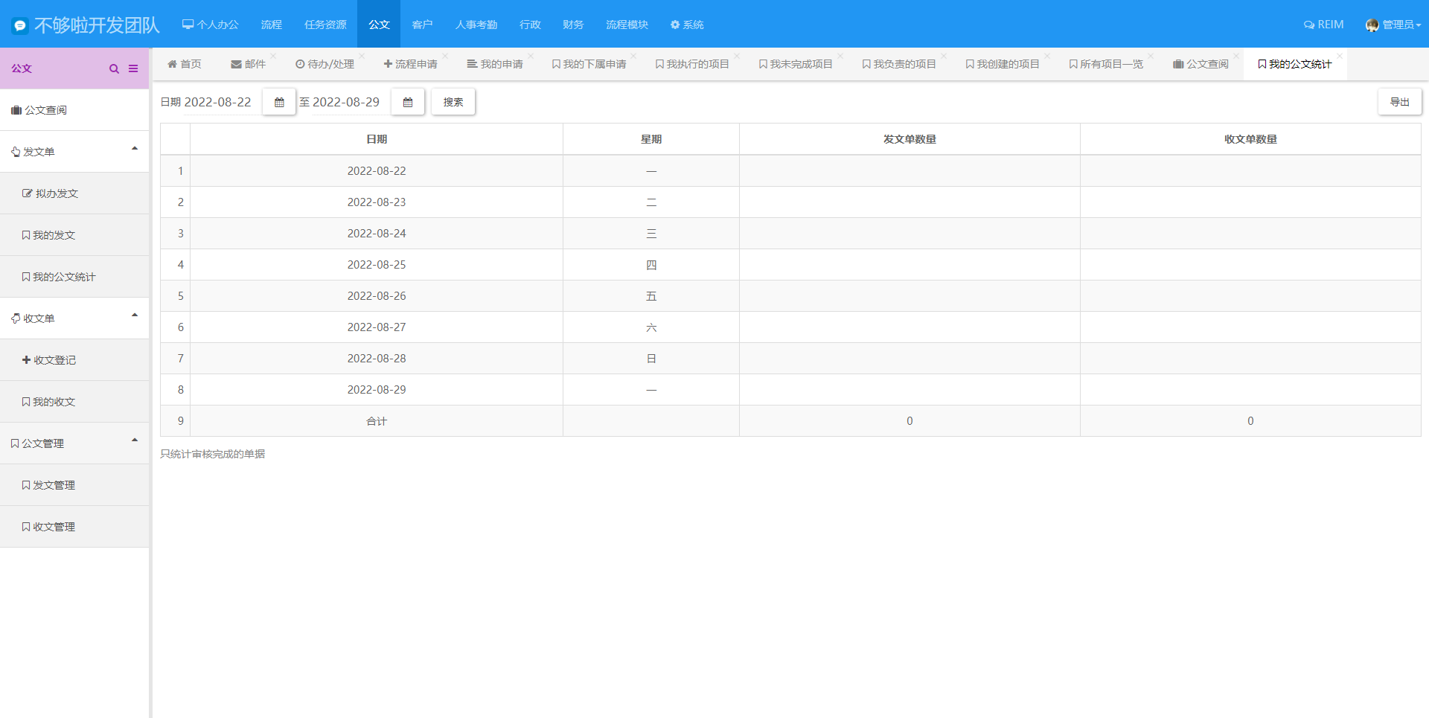Click the 搜索 button
Viewport: 1429px width, 718px height.
pyautogui.click(x=453, y=102)
